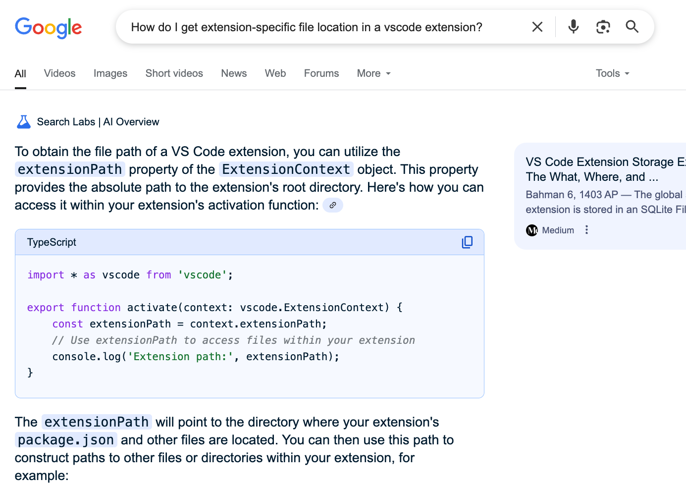Screen dimensions: 686x484
Task: Click the console.log code line
Action: pyautogui.click(x=196, y=357)
